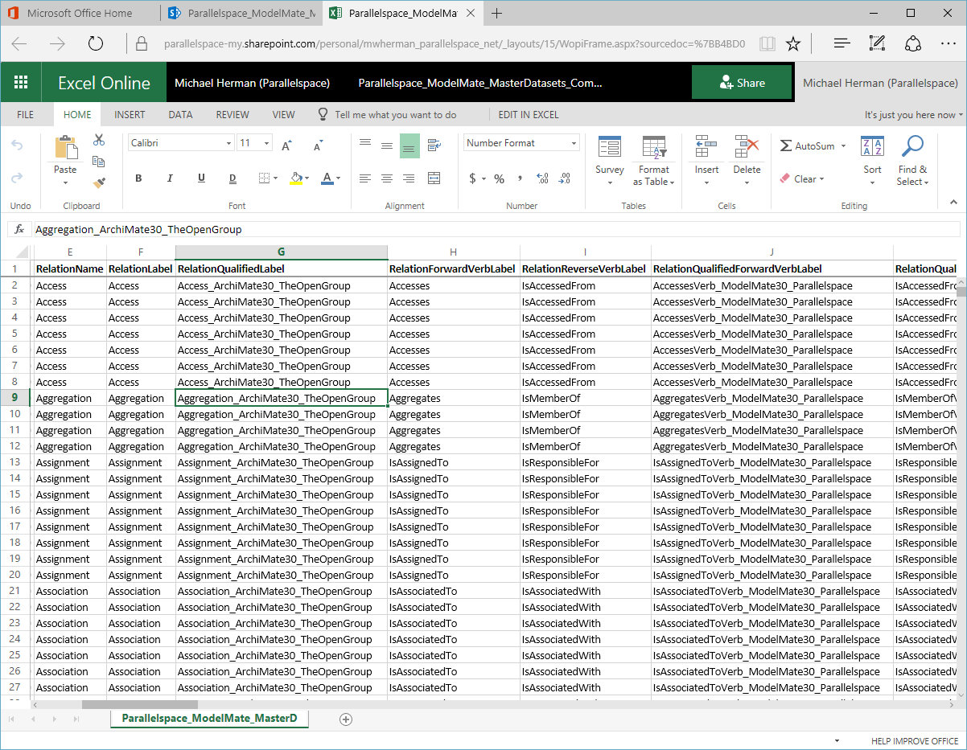Apply bold formatting to the selected cell
Image resolution: width=967 pixels, height=750 pixels.
click(x=138, y=178)
